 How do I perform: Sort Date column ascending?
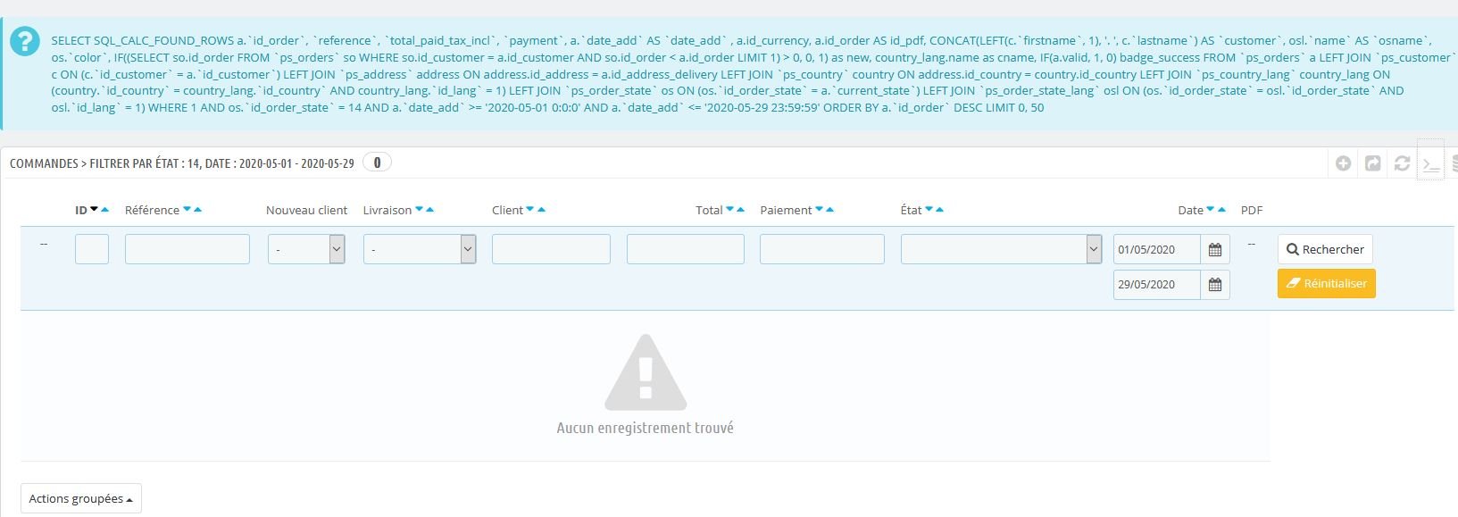(x=1222, y=209)
